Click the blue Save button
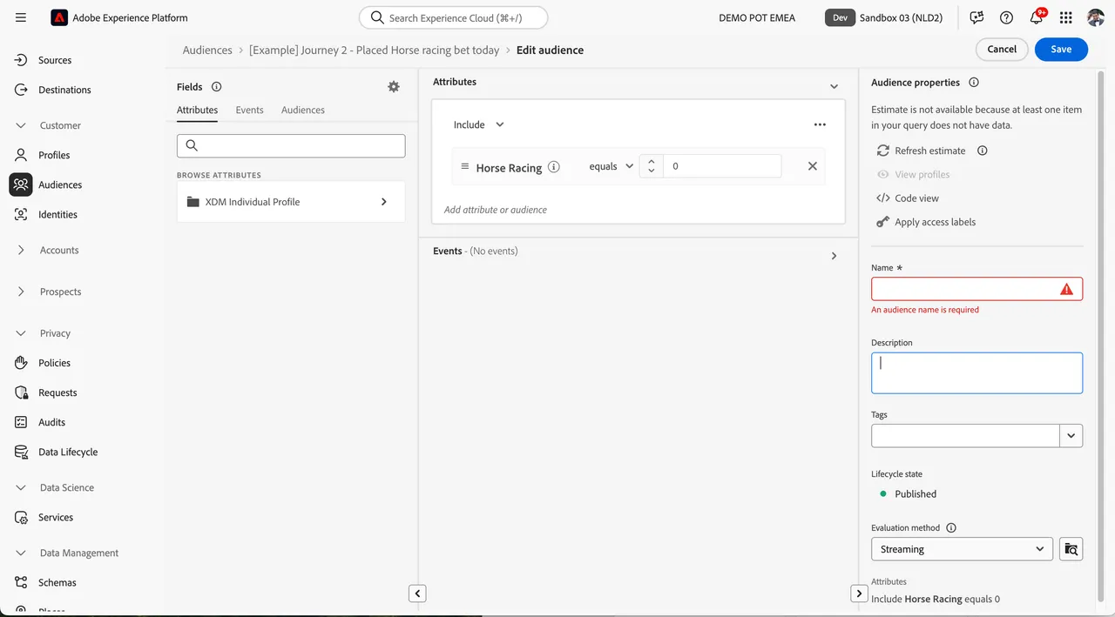The width and height of the screenshot is (1115, 617). [x=1061, y=50]
